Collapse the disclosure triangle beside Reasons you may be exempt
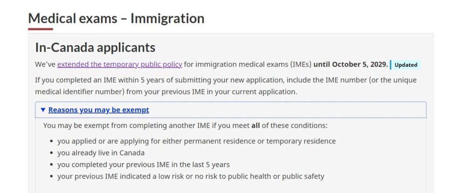 click(43, 110)
